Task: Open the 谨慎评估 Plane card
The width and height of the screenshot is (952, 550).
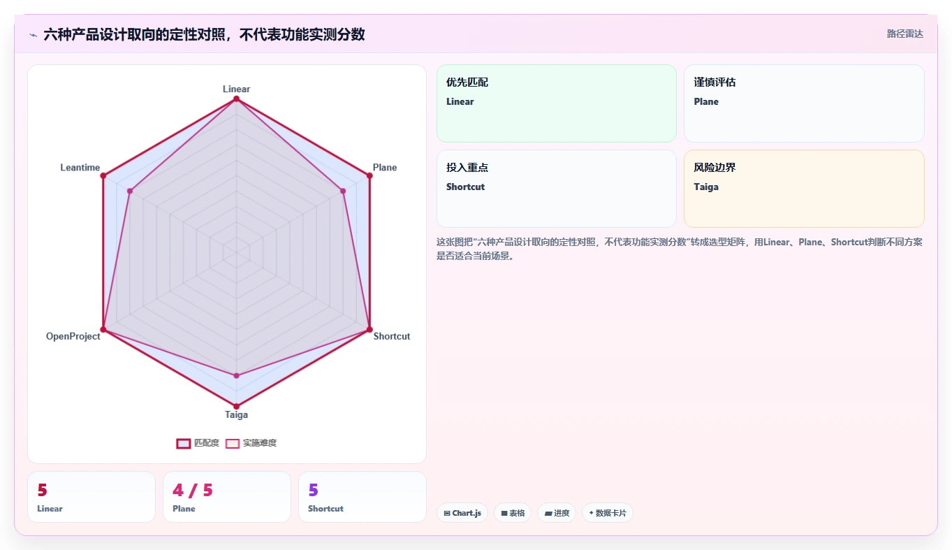Action: coord(804,103)
